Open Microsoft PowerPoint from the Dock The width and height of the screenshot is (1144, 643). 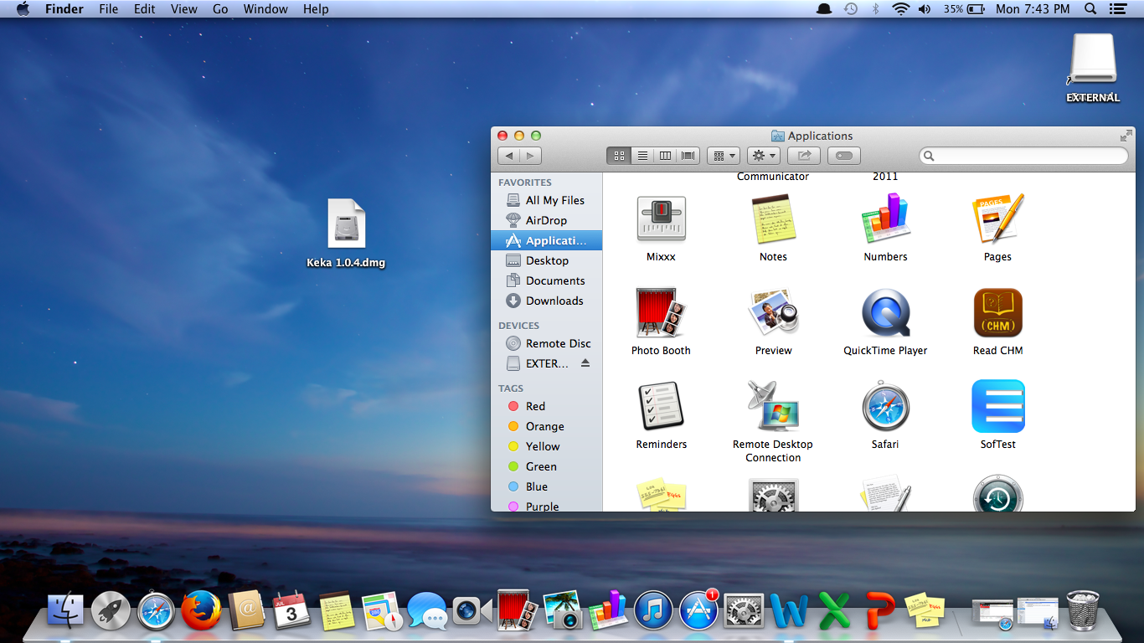tap(879, 611)
